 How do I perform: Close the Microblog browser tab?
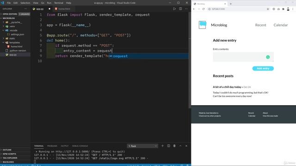point(225,4)
